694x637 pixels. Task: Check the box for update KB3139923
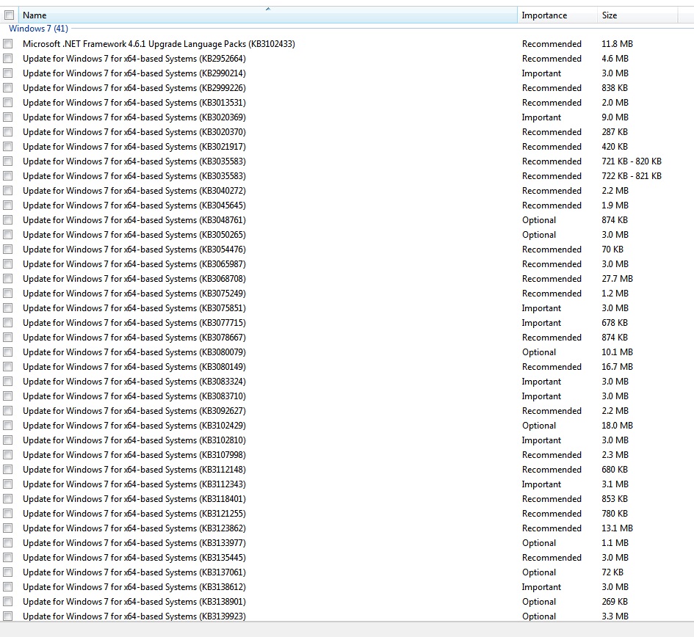(x=7, y=616)
